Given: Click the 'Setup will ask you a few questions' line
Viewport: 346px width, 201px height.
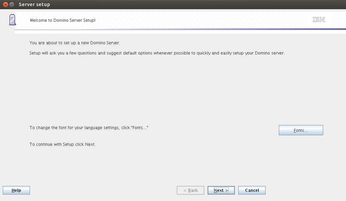Looking at the screenshot, I should [x=157, y=53].
